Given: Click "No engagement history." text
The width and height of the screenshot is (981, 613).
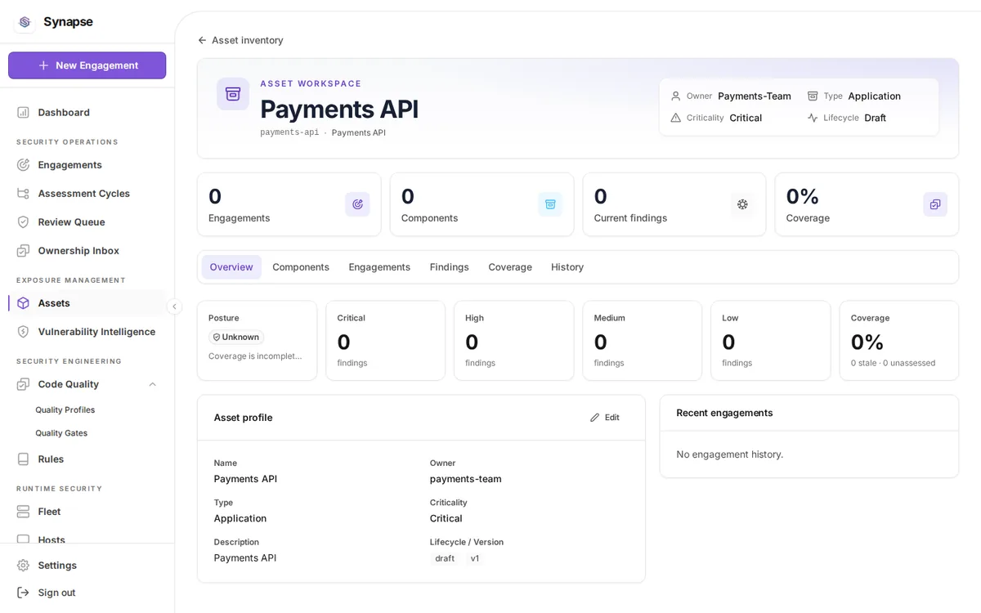Looking at the screenshot, I should 729,454.
